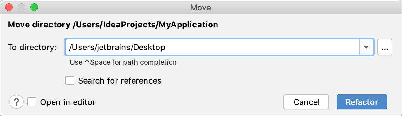Expand the To directory history dropdown arrow

point(366,48)
